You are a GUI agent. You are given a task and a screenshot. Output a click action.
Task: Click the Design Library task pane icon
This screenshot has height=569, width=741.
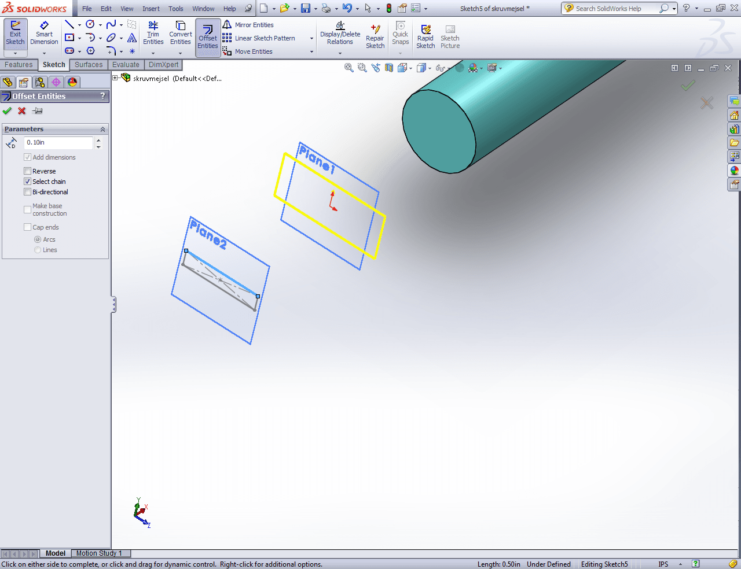point(735,128)
